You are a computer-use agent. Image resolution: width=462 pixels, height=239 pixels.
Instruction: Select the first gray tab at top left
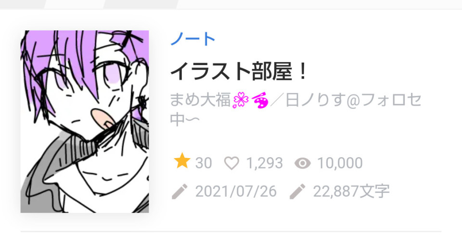click(x=23, y=4)
